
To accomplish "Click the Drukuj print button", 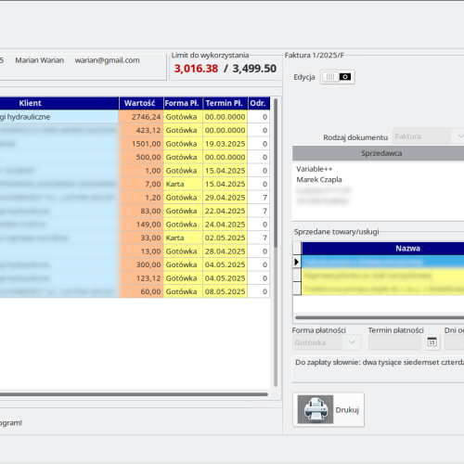I will pyautogui.click(x=329, y=409).
